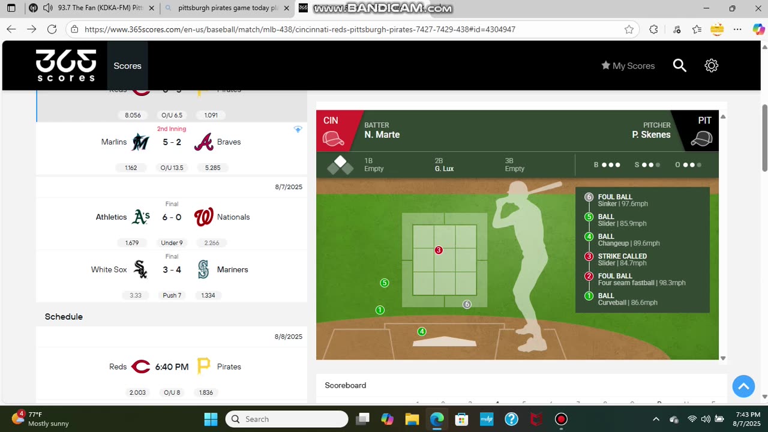
Task: Click the Under 9 odds pill
Action: tap(172, 243)
